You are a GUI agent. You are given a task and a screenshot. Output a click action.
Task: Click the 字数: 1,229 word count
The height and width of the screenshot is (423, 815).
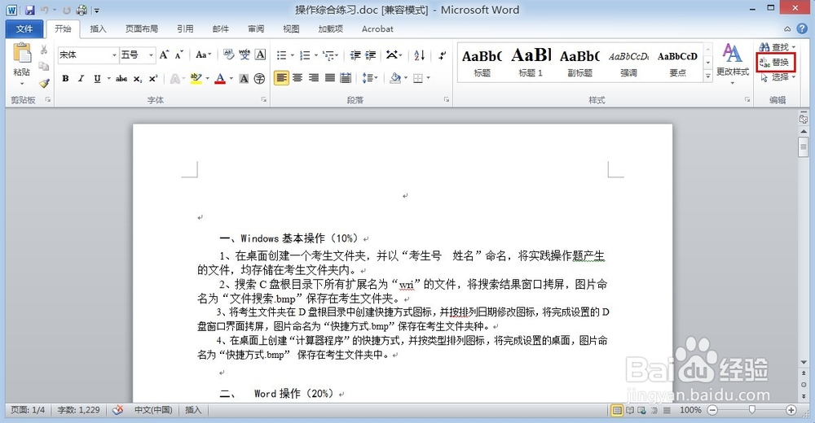pos(78,410)
